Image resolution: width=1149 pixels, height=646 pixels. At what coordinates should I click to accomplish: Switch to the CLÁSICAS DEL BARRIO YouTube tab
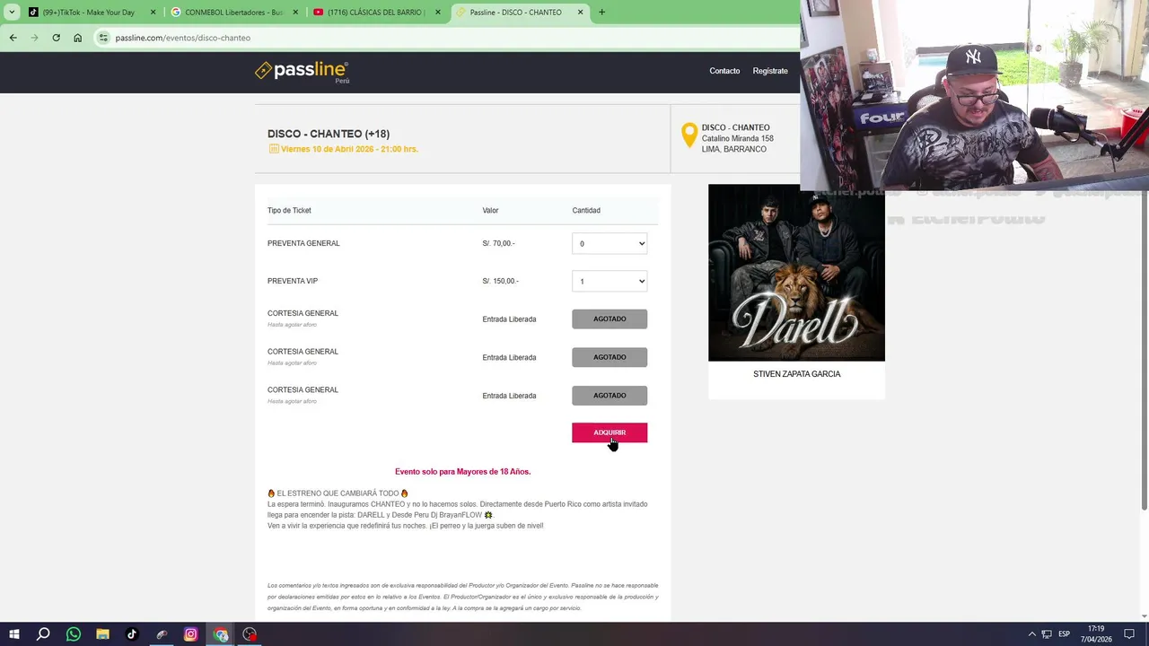(376, 13)
